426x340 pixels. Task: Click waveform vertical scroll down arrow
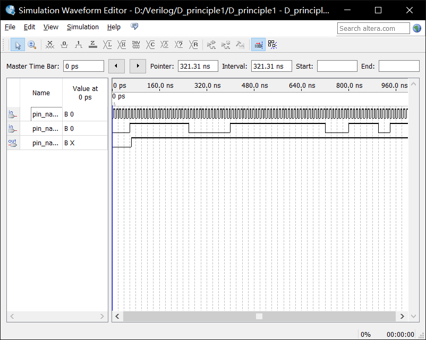413,316
